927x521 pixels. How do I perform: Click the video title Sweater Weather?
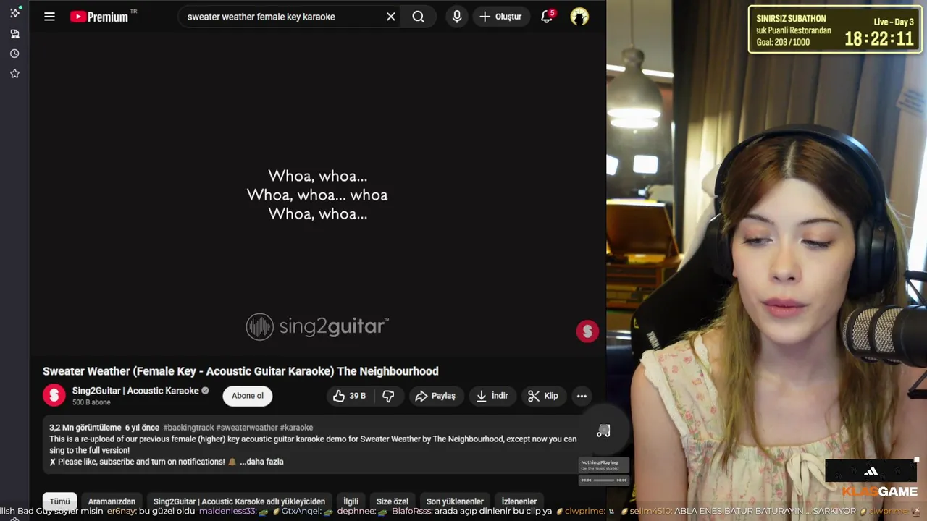(x=240, y=371)
